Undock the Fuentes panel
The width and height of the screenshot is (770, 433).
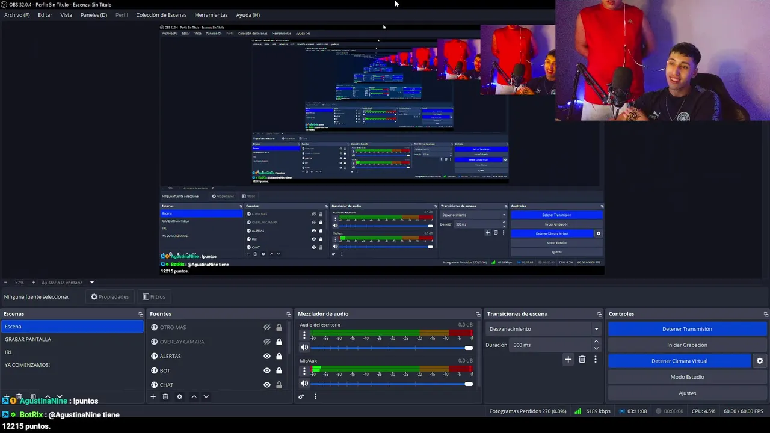[x=289, y=314]
